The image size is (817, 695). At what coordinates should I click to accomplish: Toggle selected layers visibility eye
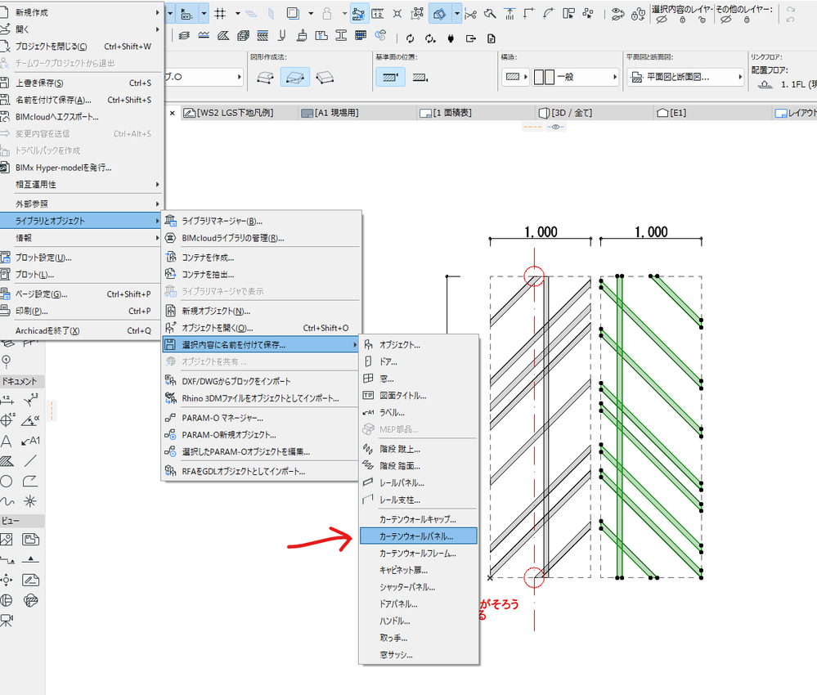tap(662, 20)
